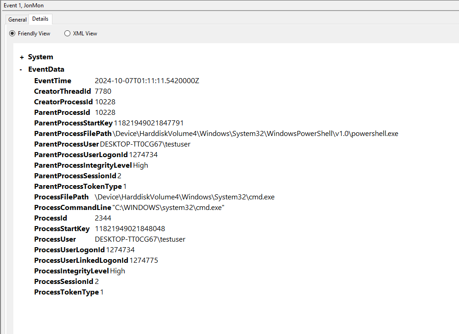
Task: Click the ProcessCommandLine field label
Action: pos(73,208)
